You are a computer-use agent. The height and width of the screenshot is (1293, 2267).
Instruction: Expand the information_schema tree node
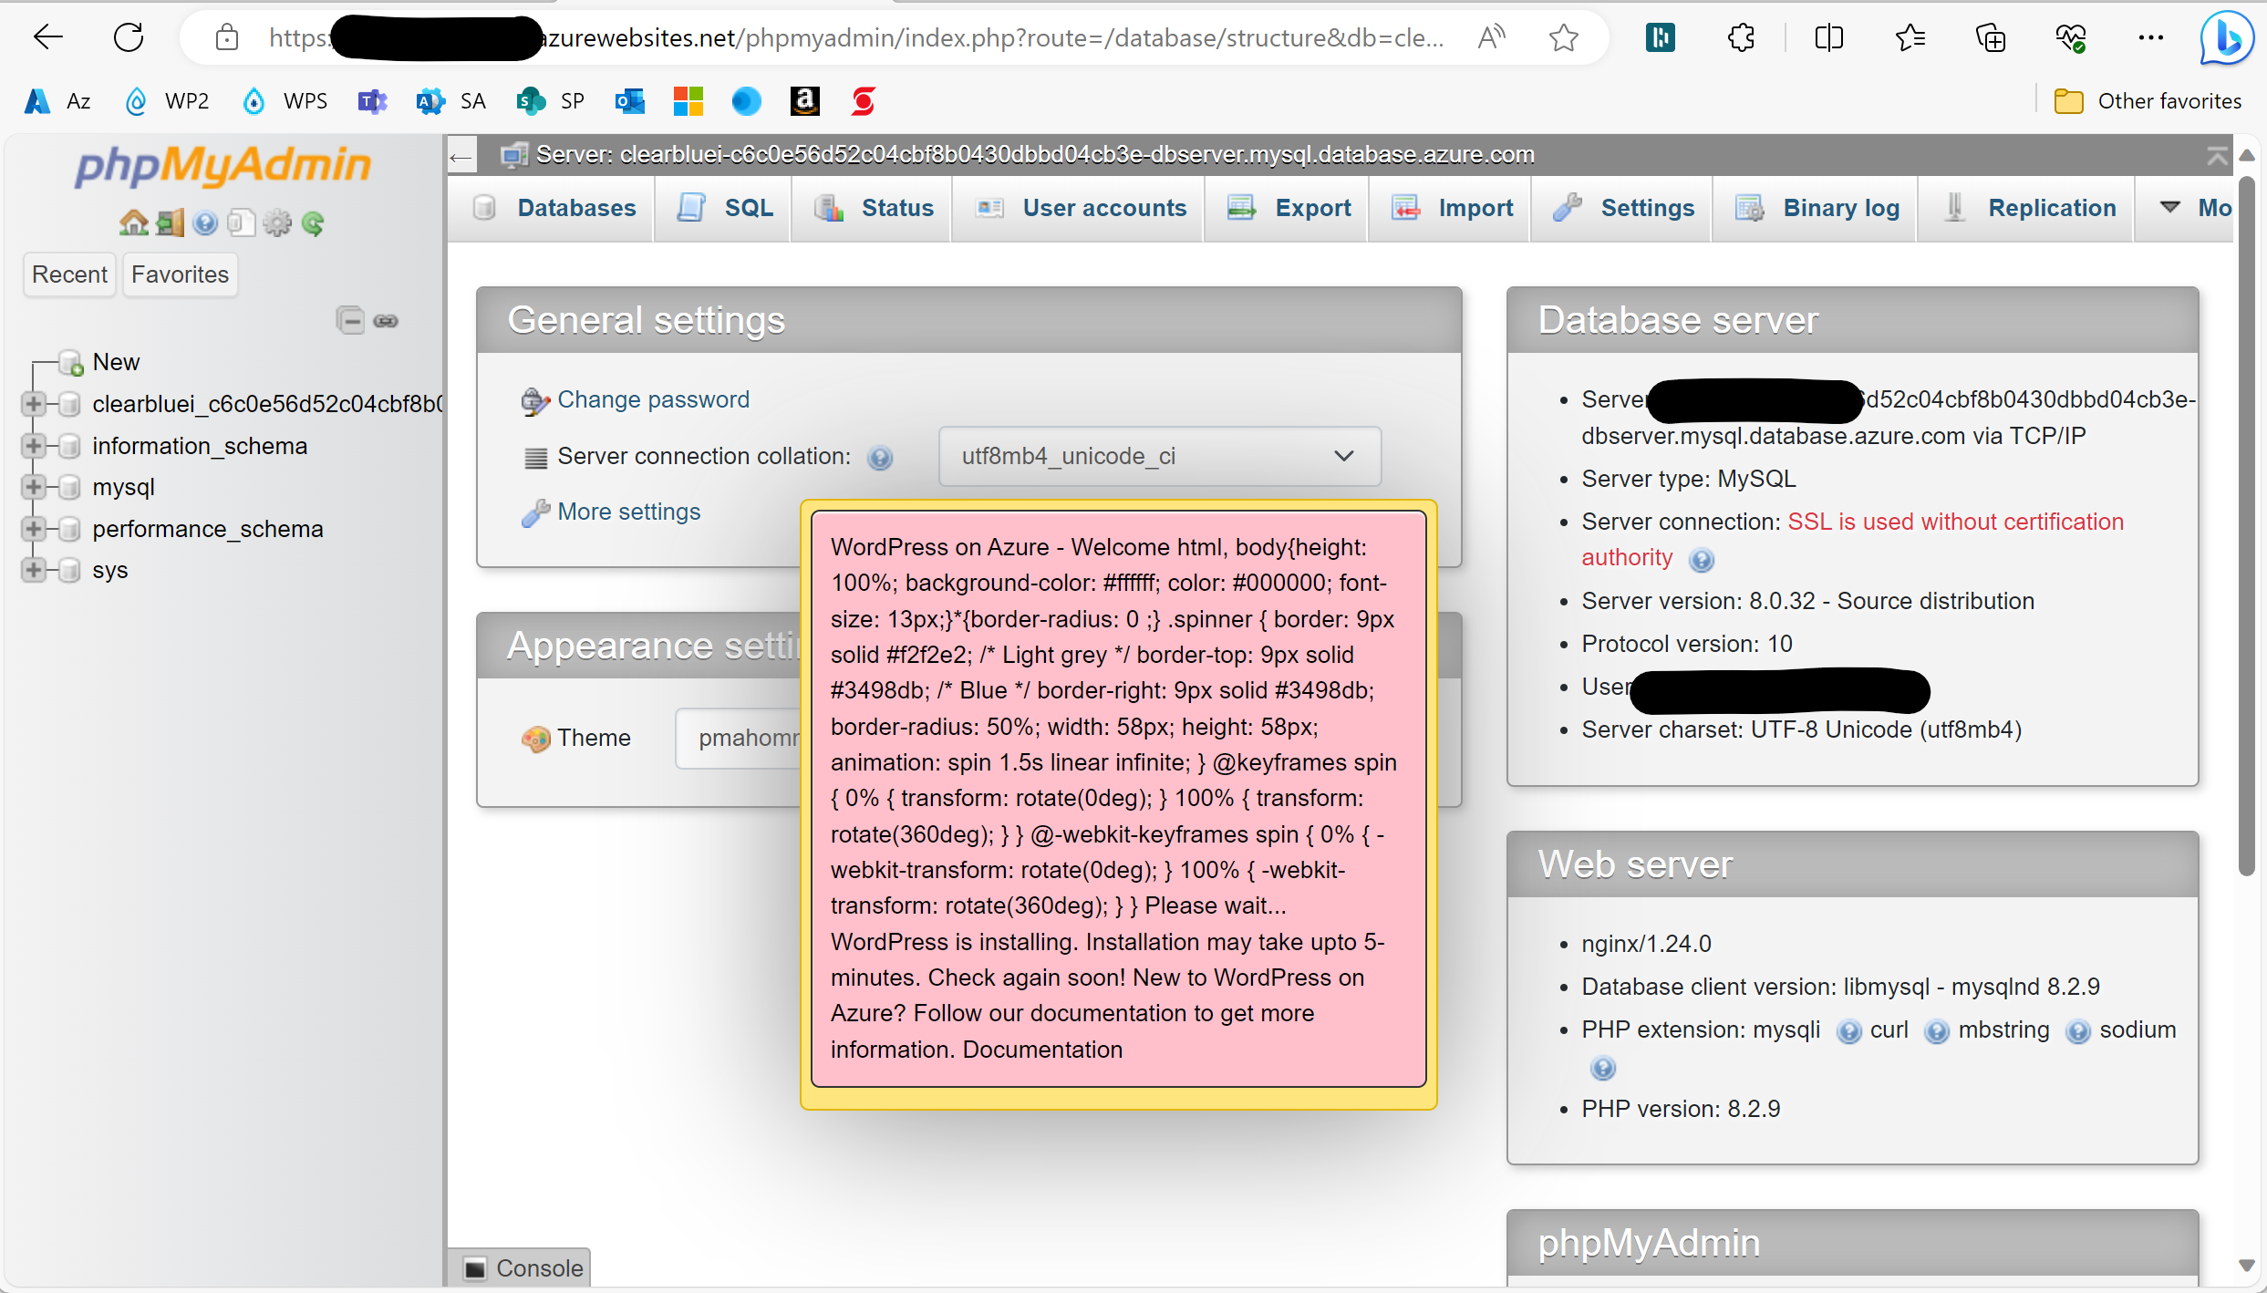33,445
